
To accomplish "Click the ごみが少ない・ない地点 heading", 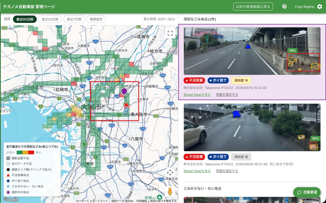I will point(202,189).
